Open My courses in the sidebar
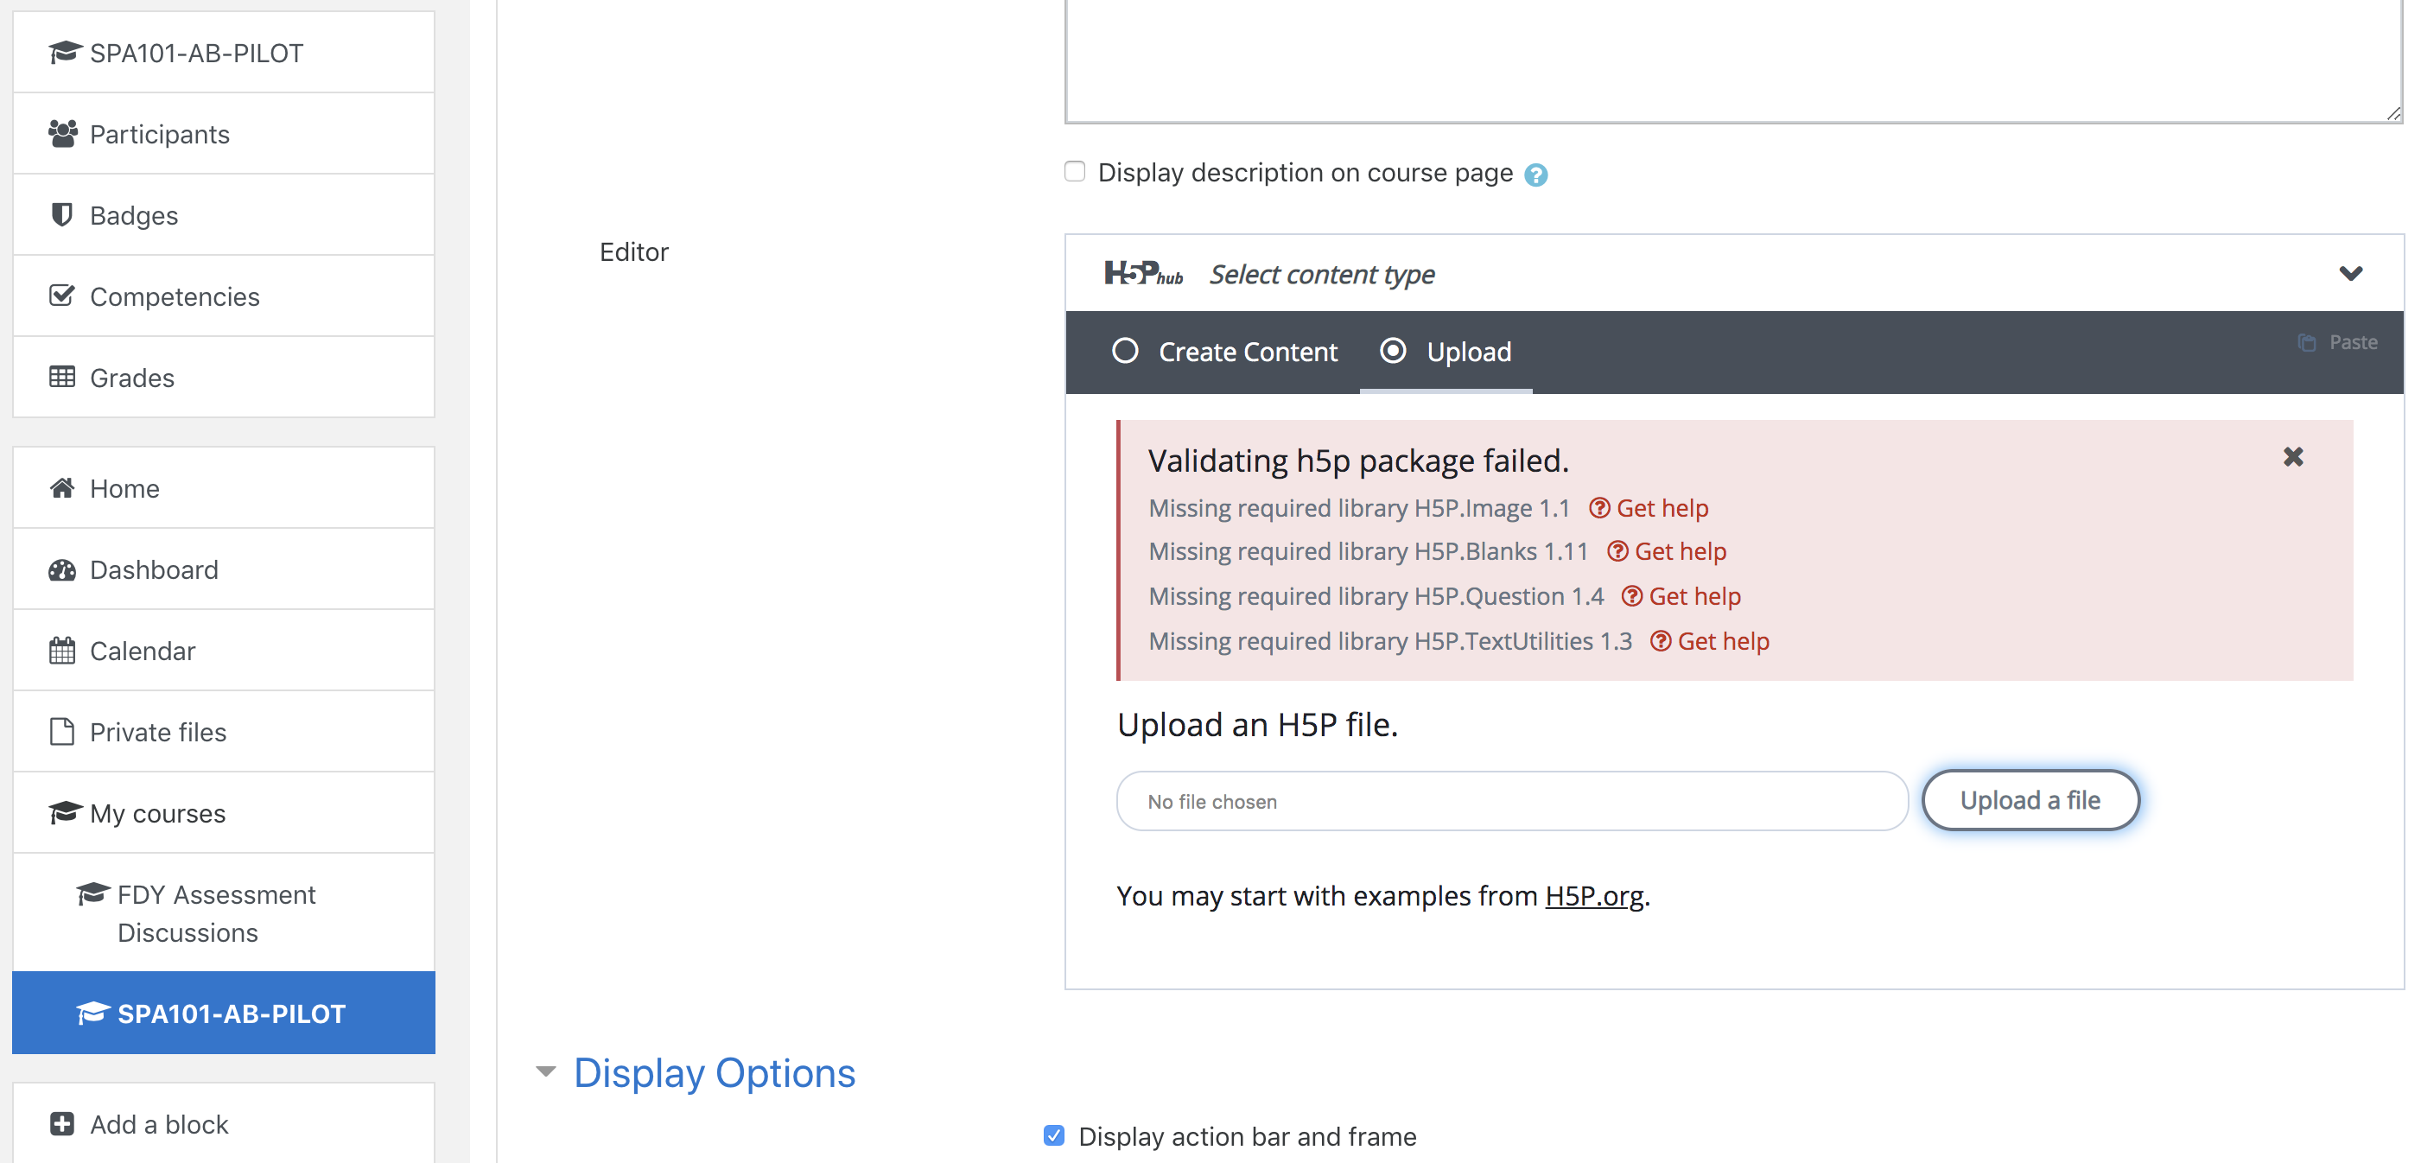The image size is (2421, 1163). 224,812
